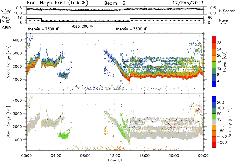Click the green band of the velocity color bar
The width and height of the screenshot is (235, 162).
coord(214,117)
